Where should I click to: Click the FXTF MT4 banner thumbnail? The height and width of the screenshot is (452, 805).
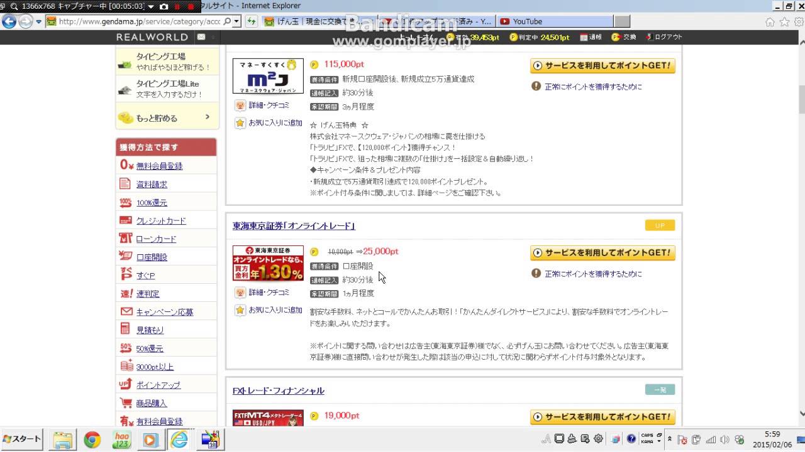[268, 418]
